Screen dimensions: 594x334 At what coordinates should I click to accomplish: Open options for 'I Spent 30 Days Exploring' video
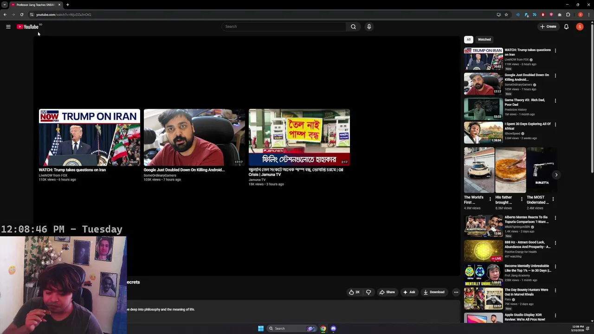[555, 125]
